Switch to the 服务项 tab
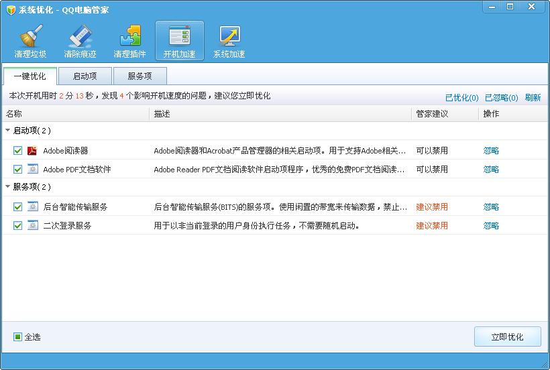 (140, 76)
